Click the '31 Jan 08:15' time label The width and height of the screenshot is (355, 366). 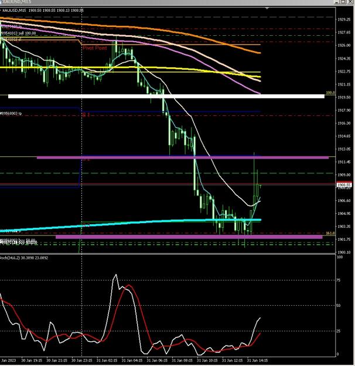pos(182,360)
